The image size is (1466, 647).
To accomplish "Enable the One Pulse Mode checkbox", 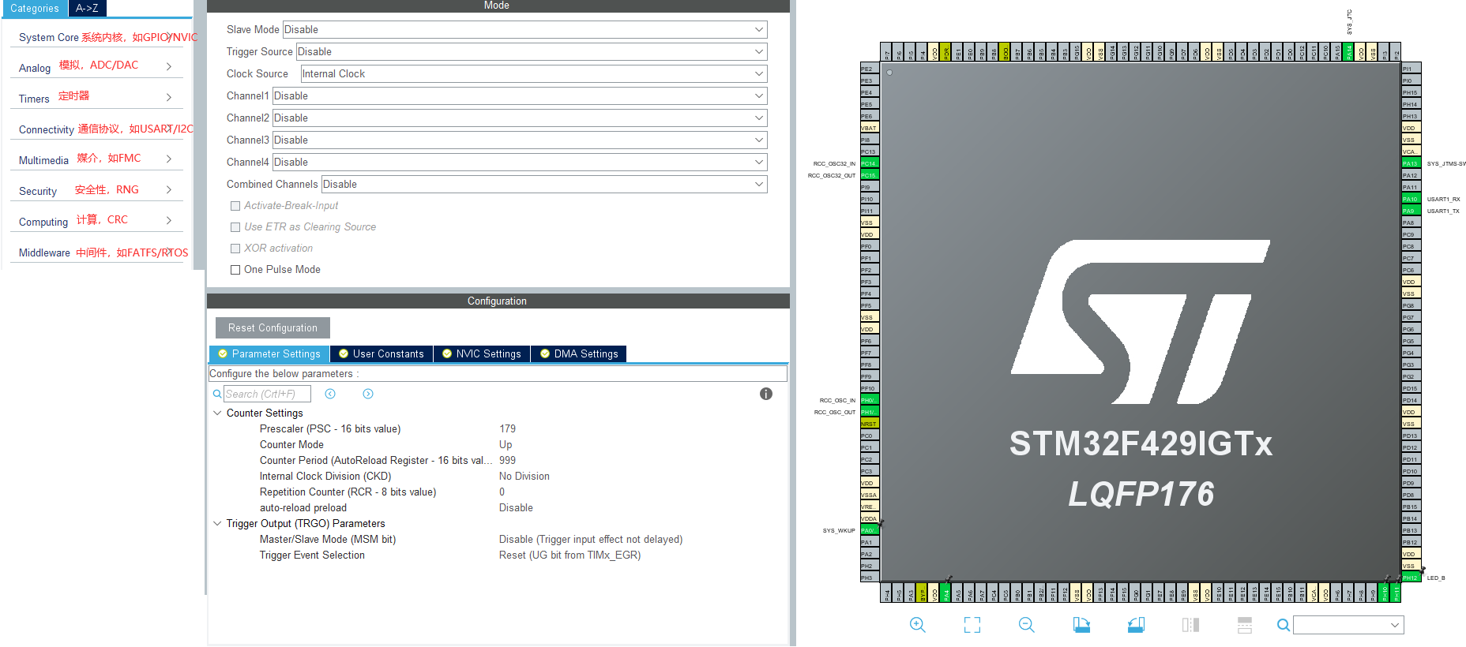I will point(235,270).
